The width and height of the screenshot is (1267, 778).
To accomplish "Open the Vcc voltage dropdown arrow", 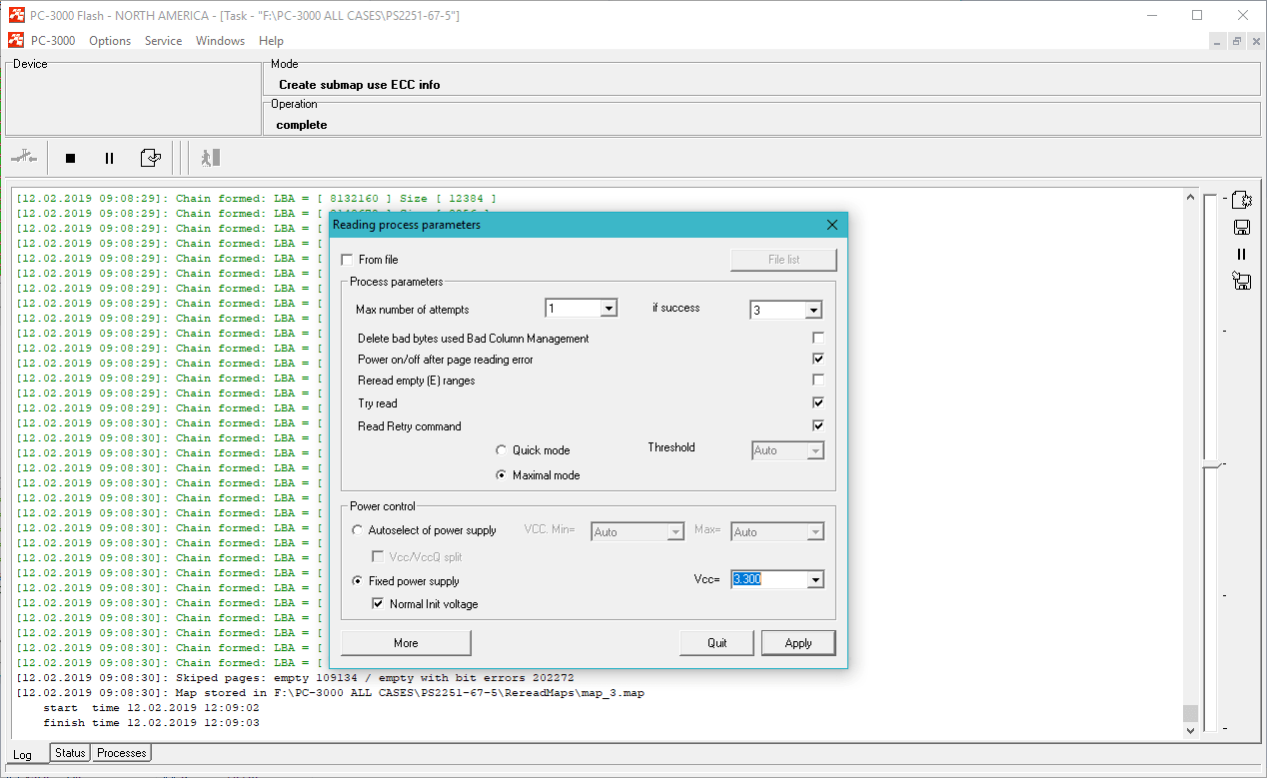I will (815, 579).
